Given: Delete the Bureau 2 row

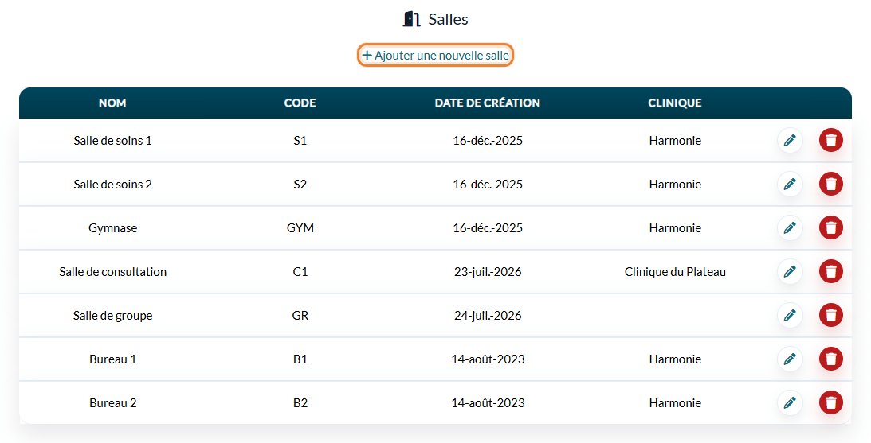Looking at the screenshot, I should [x=830, y=403].
